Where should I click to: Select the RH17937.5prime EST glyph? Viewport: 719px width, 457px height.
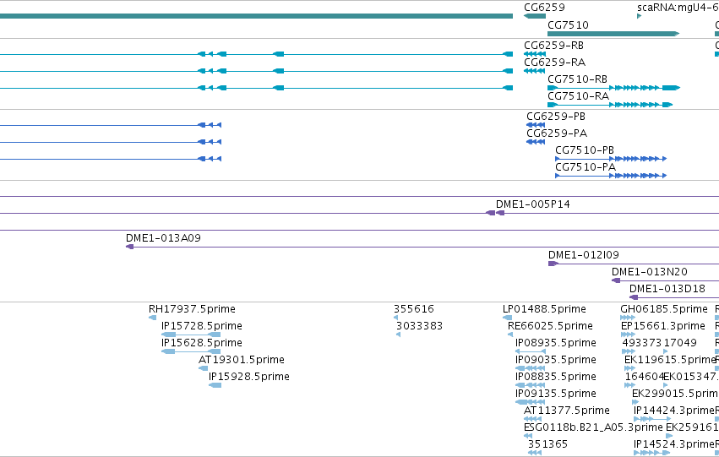click(153, 317)
